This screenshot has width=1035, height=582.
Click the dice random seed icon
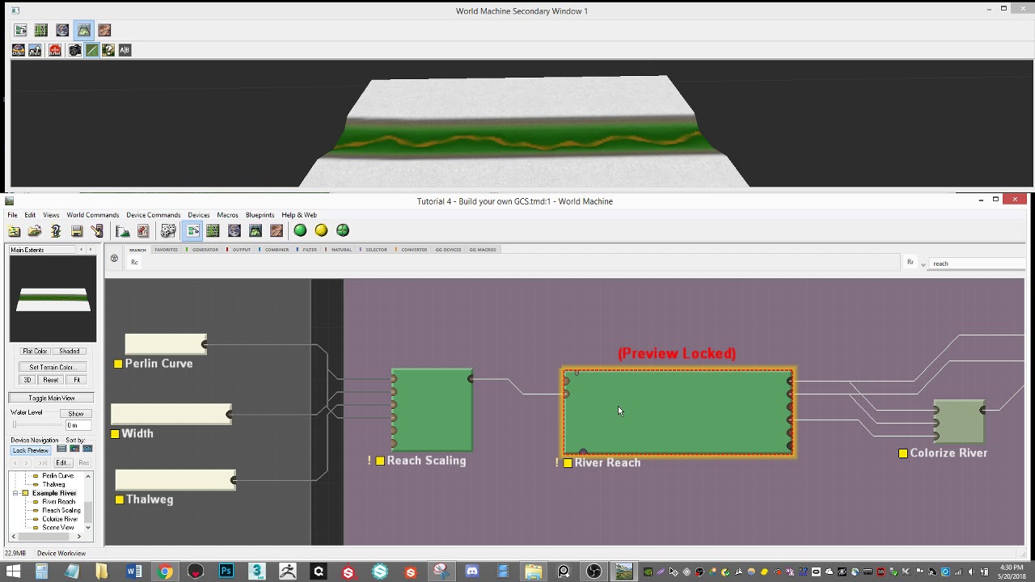[x=168, y=231]
